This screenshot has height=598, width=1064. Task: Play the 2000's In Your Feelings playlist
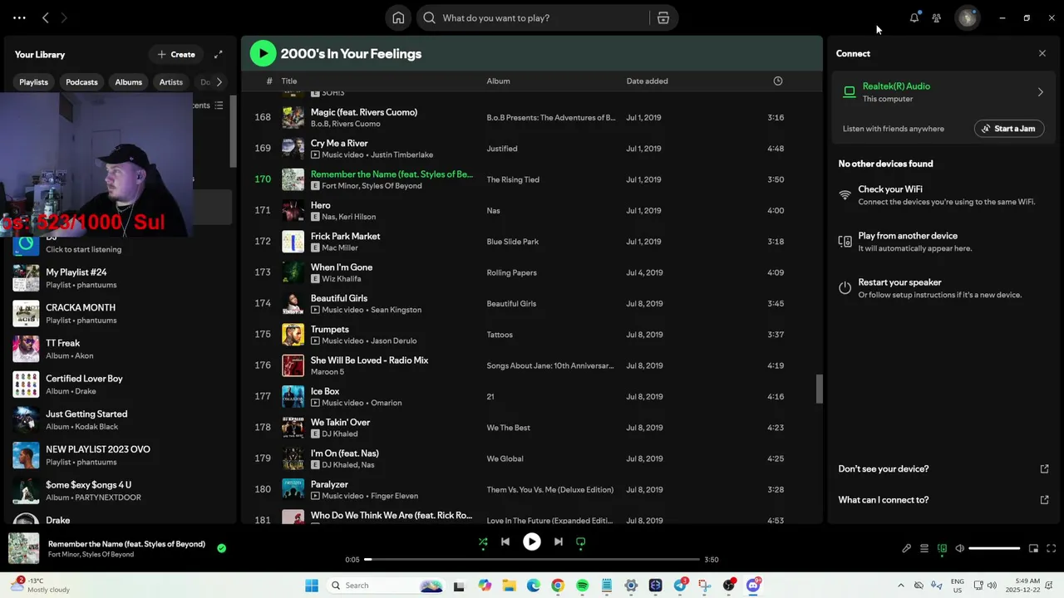click(263, 53)
